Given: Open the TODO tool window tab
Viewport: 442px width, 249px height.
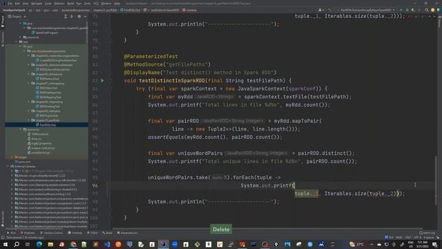Looking at the screenshot, I should click(x=93, y=233).
